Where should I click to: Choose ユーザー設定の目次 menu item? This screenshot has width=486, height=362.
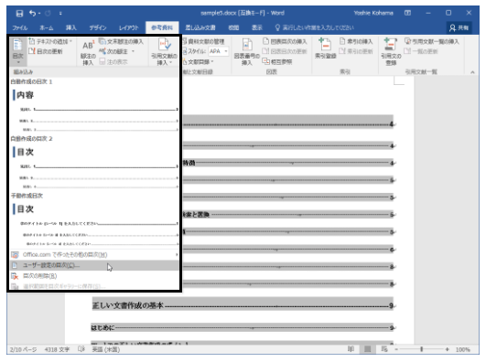94,265
